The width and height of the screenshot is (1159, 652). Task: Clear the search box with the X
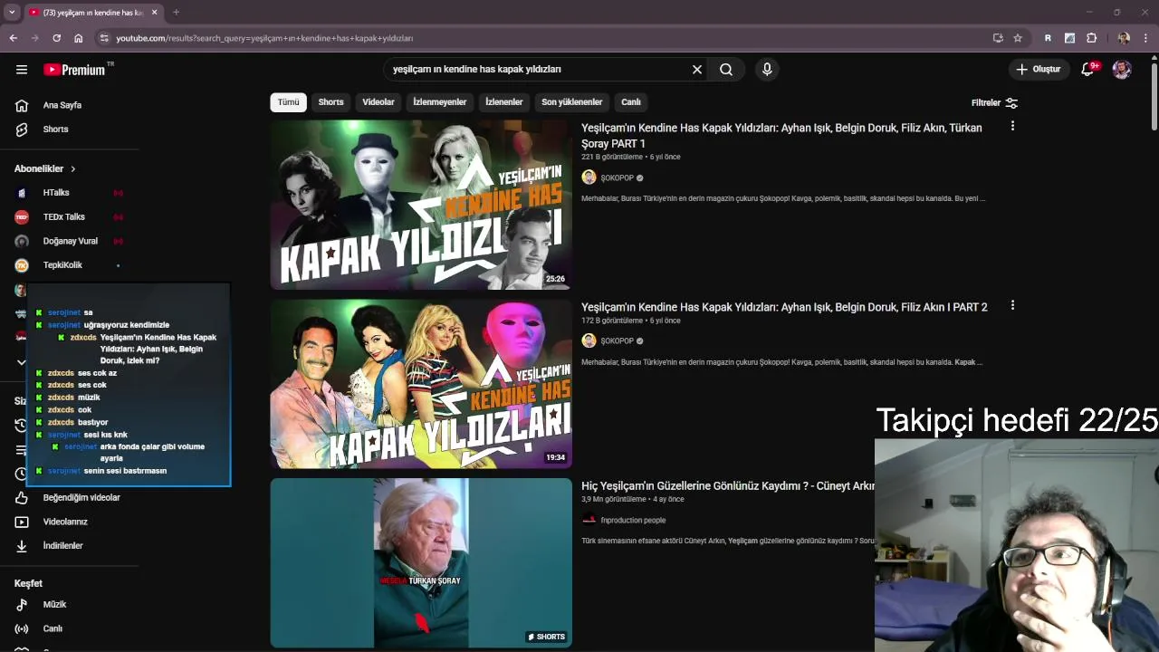[x=697, y=70]
